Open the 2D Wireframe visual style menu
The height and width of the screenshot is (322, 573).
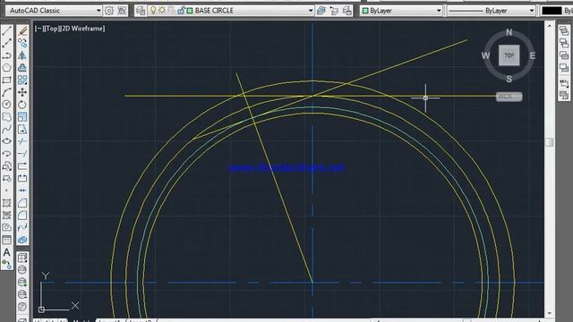click(x=83, y=28)
